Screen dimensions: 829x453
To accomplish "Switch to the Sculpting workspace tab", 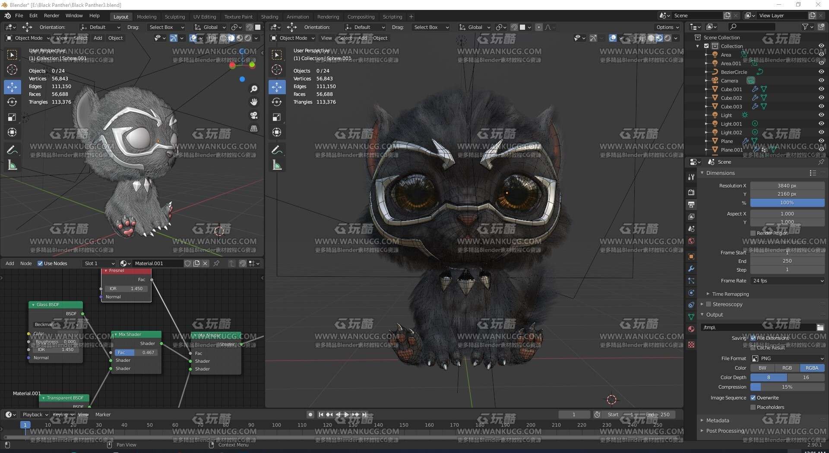I will point(175,17).
